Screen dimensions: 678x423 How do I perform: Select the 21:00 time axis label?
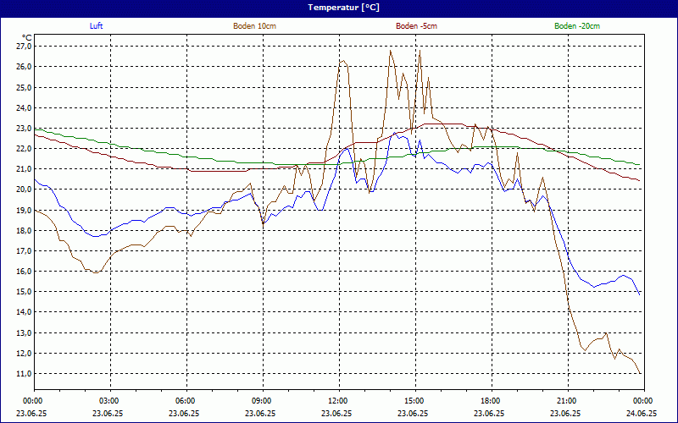566,401
